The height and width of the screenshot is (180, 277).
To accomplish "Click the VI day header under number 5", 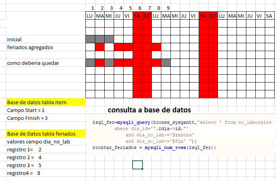I will pos(128,16).
